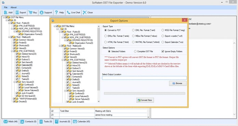Click the Export toolbar icon
238x126 pixels.
pos(17,13)
